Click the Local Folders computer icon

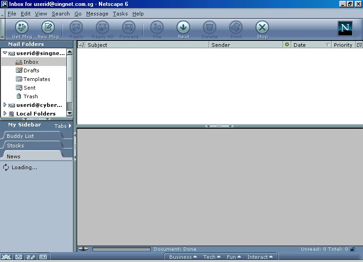point(11,114)
